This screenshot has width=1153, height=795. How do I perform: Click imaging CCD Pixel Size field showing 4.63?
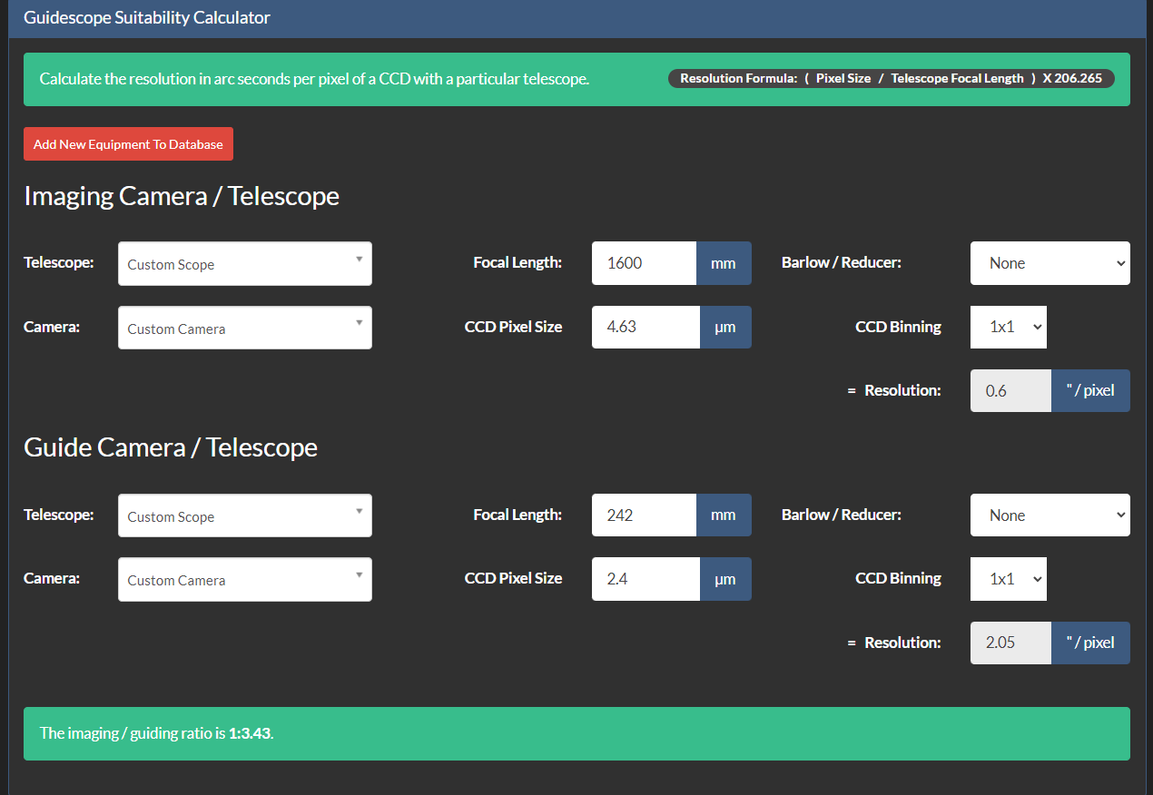point(645,327)
